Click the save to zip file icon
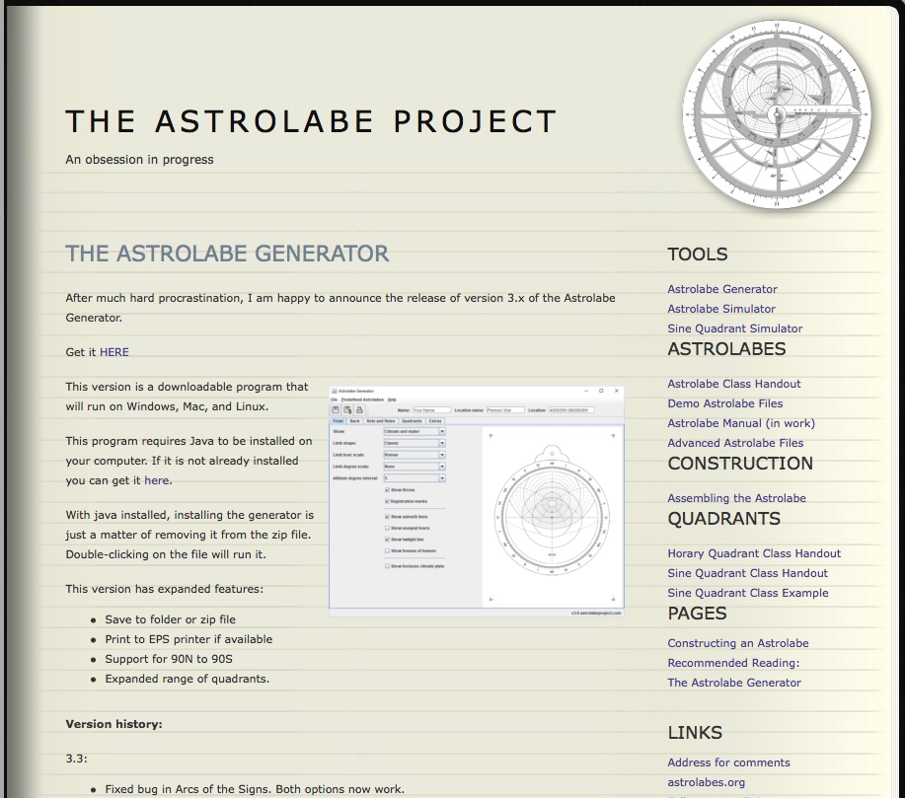Screen dimensions: 905x798 click(x=347, y=408)
